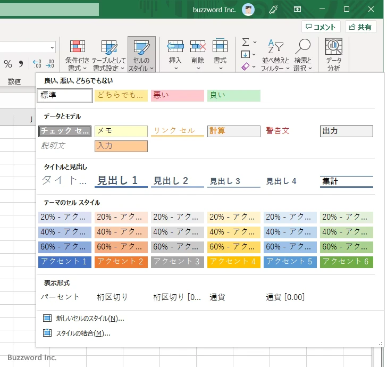The height and width of the screenshot is (367, 387).
Task: Apply the アクセント 1 blue style
Action: [65, 262]
